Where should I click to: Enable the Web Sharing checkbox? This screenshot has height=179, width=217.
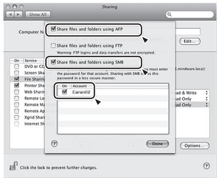[17, 92]
